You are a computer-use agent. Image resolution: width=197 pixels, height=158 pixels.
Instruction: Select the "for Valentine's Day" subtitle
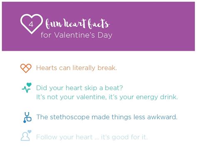pyautogui.click(x=76, y=35)
